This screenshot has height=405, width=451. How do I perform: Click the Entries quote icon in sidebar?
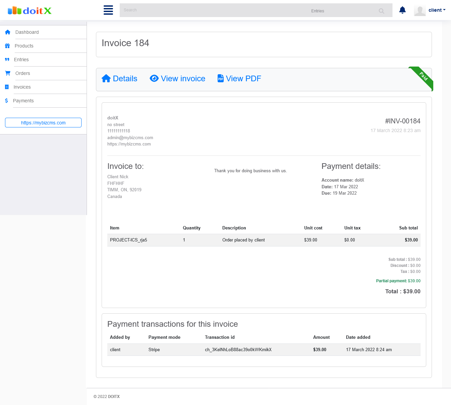click(7, 60)
